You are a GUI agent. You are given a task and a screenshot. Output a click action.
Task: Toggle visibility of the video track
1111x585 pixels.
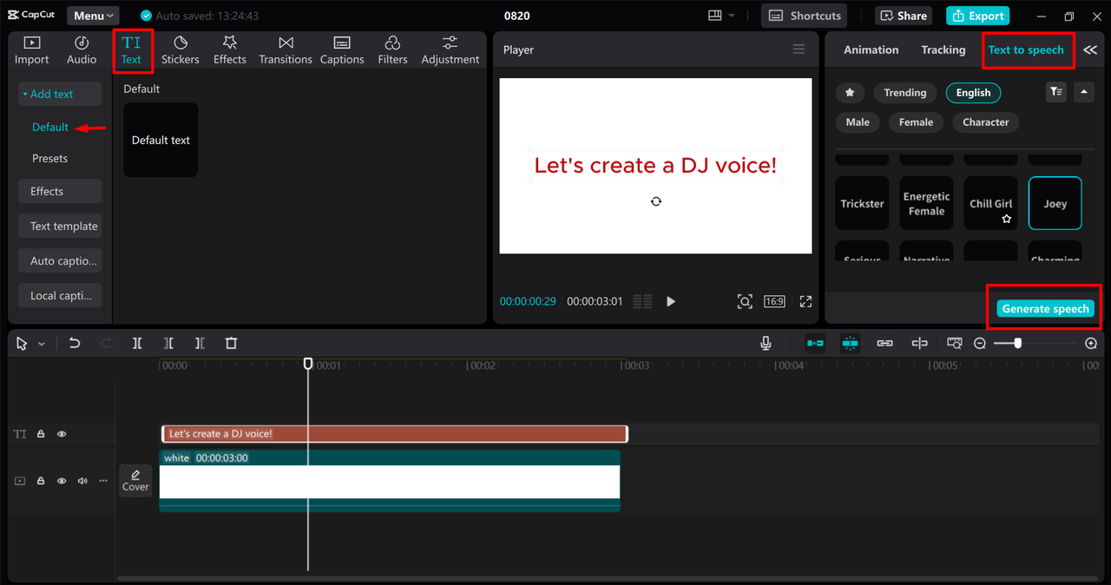(x=62, y=480)
